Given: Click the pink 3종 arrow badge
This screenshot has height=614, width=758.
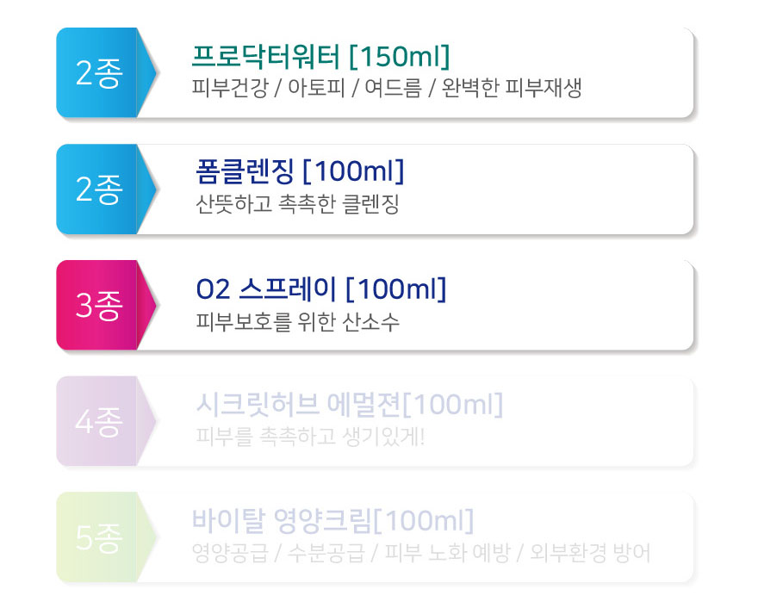Looking at the screenshot, I should coord(105,305).
